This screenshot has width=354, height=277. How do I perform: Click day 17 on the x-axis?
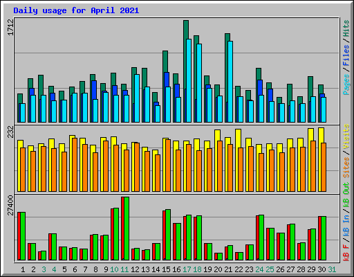point(187,269)
